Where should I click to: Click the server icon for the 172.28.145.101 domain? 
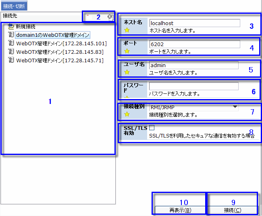tap(11, 44)
